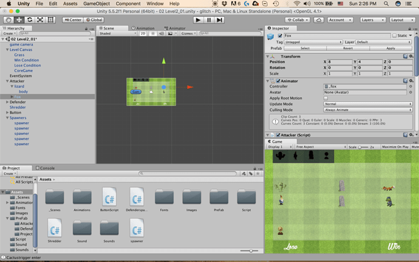
Task: Select the Rotate tool
Action: coord(30,20)
